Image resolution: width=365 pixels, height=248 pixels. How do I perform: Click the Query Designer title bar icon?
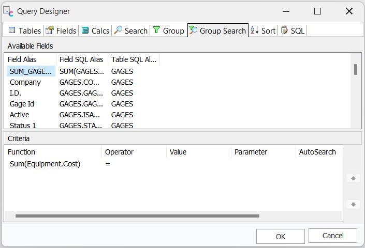pyautogui.click(x=8, y=11)
